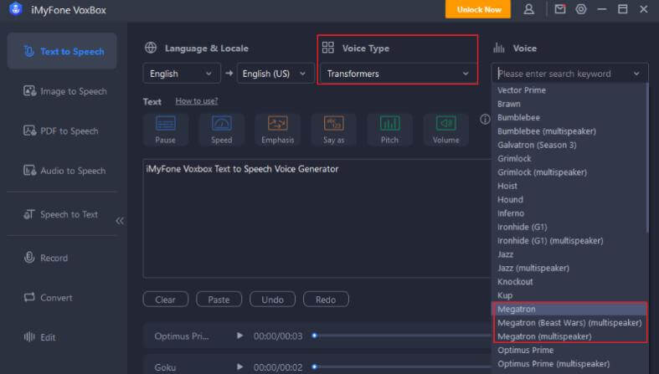Select Megatron (Beast Wars) (multispeaker) voice

coord(569,322)
